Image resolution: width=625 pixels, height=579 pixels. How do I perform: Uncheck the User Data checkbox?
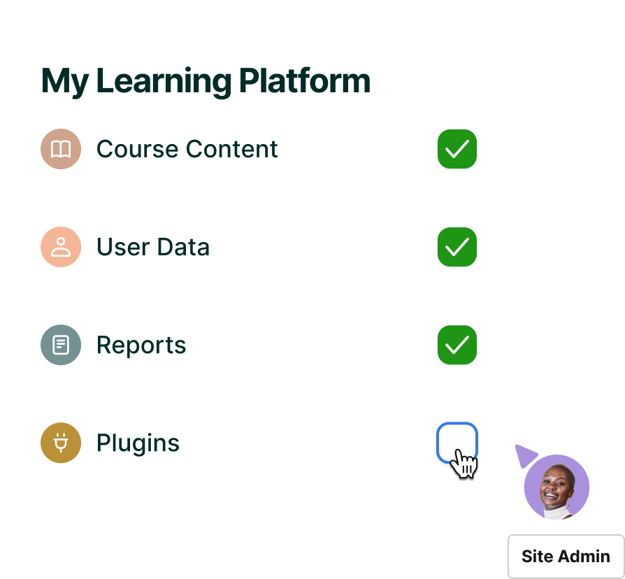point(457,247)
